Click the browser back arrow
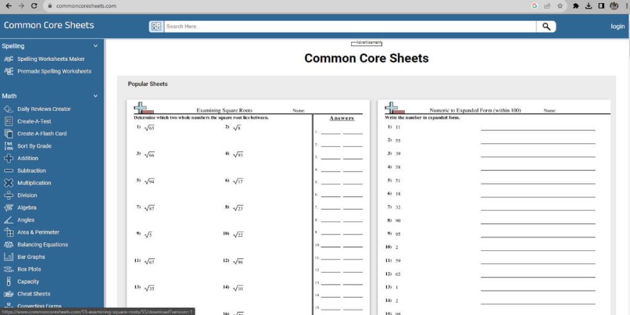630x315 pixels. click(9, 6)
